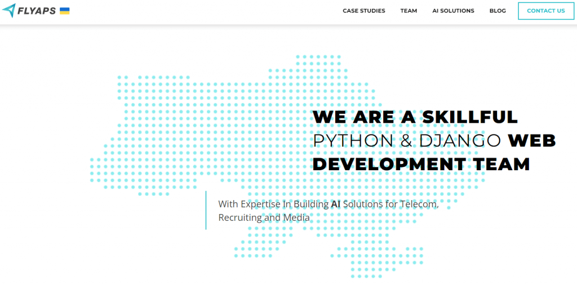Select the 'WE ARE A SKILLFUL' headline line
Viewport: 577px width, 284px height.
pos(415,117)
